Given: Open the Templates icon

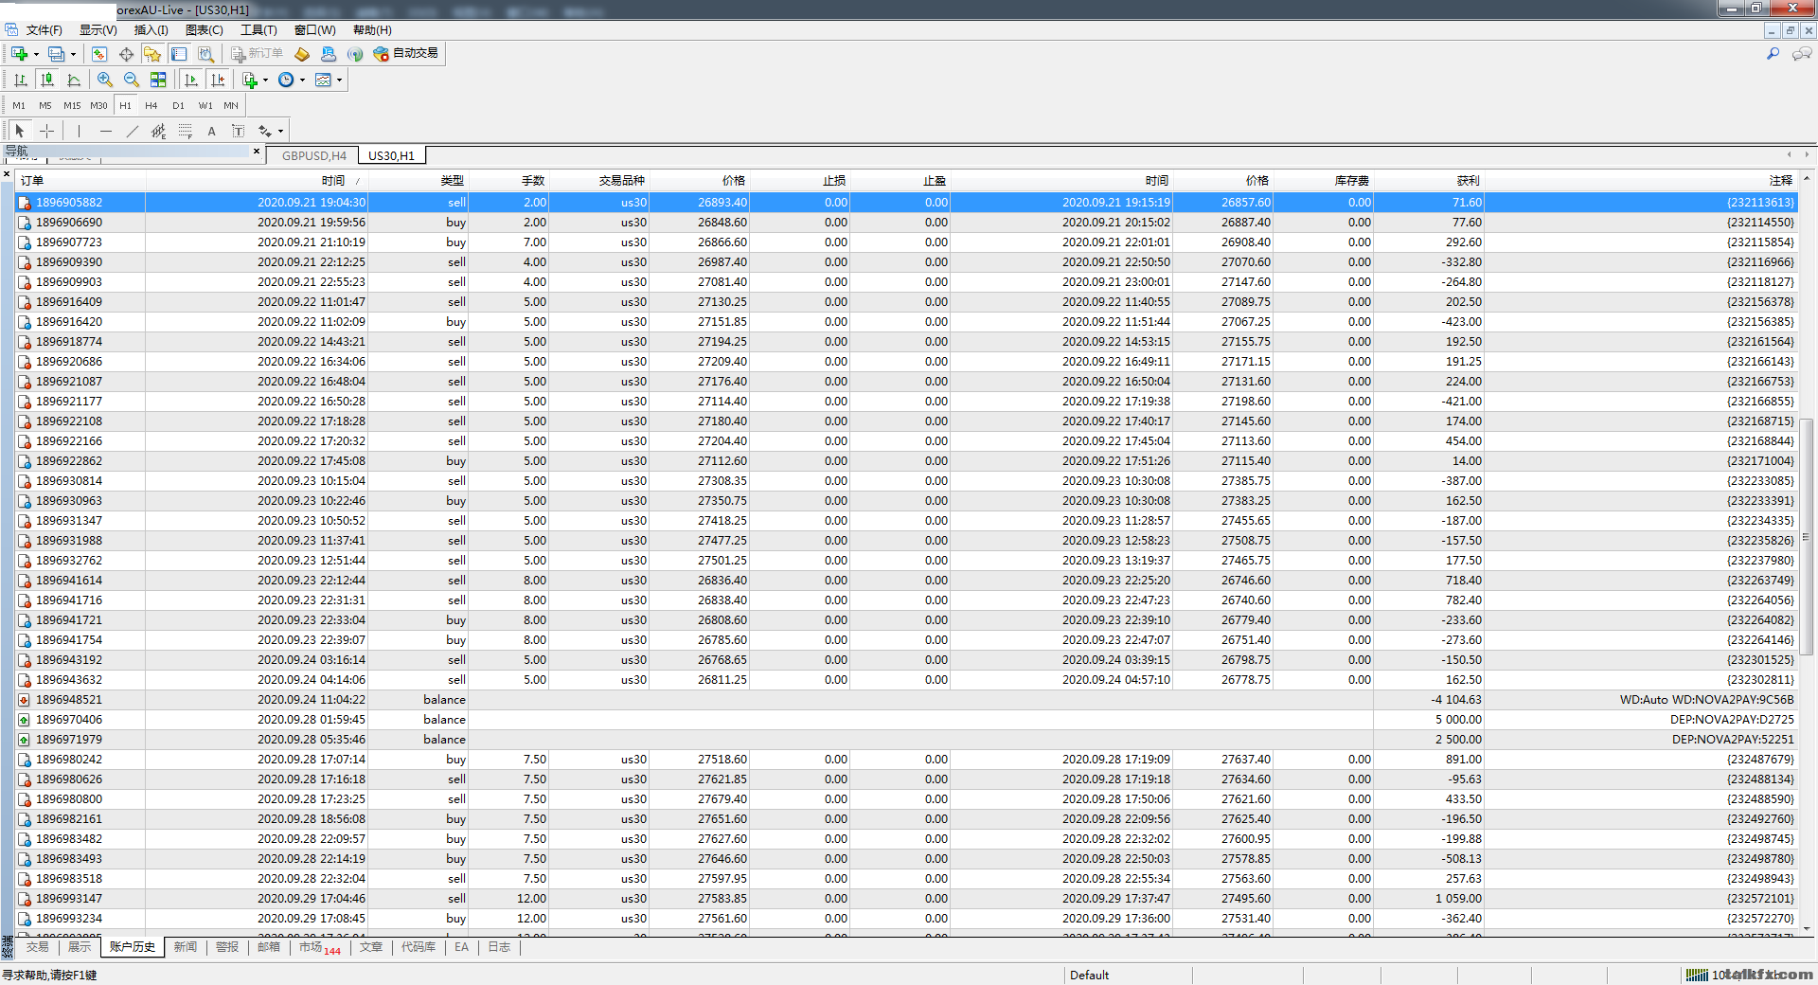Looking at the screenshot, I should pos(323,81).
